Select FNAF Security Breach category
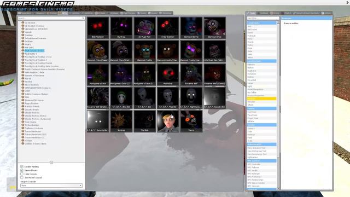This screenshot has width=350, height=197. (x=34, y=51)
